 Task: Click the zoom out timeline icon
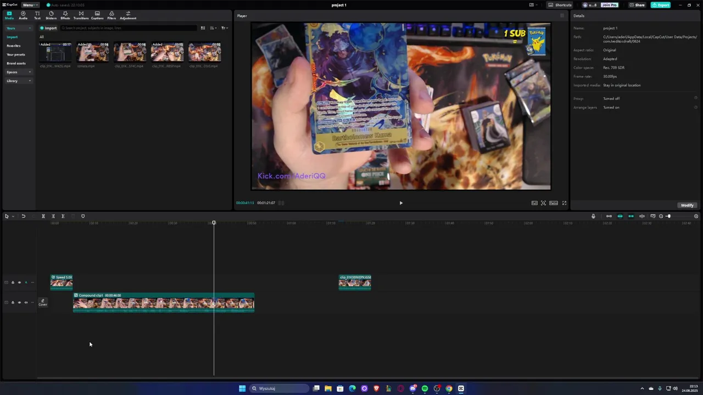coord(661,216)
